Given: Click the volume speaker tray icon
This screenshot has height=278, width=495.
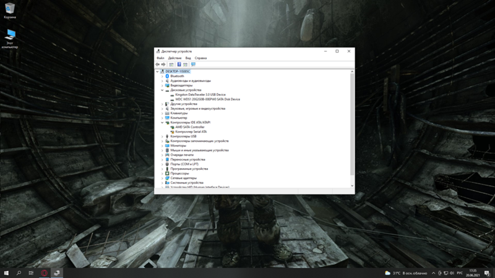Looking at the screenshot, I should (x=452, y=273).
